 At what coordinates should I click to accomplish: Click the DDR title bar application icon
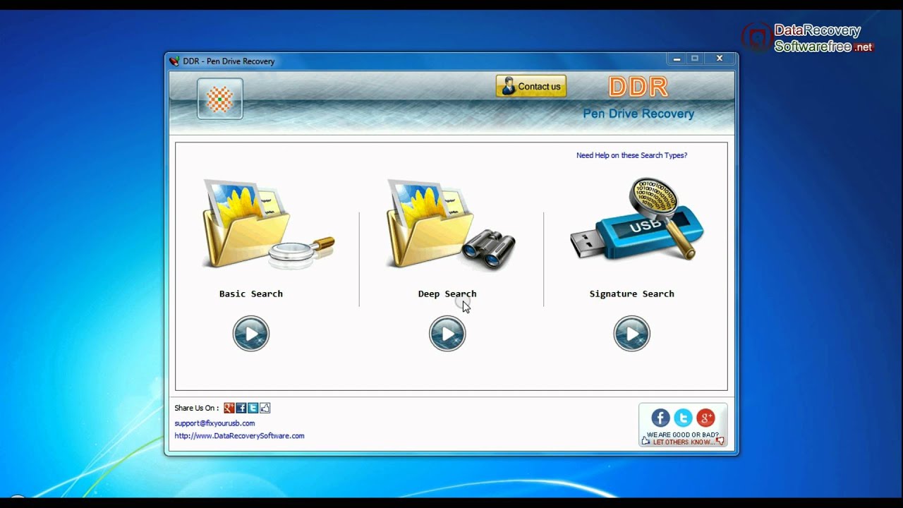point(174,61)
